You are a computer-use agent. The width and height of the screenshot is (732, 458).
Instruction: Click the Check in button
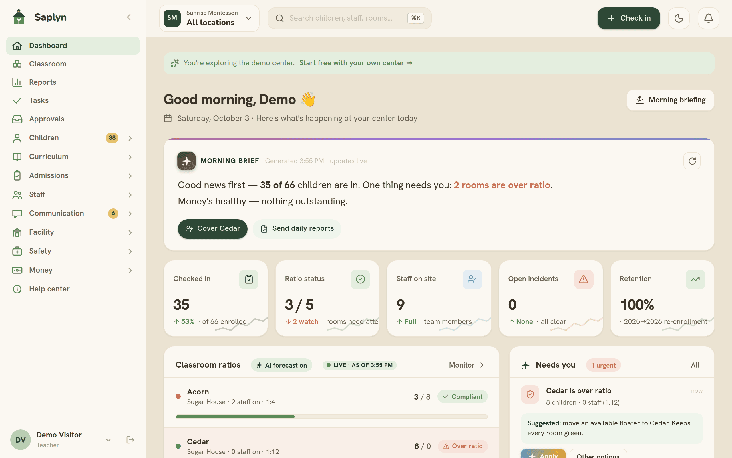(628, 18)
